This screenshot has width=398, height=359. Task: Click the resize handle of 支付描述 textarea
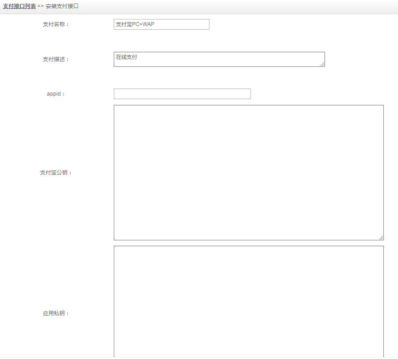point(322,64)
